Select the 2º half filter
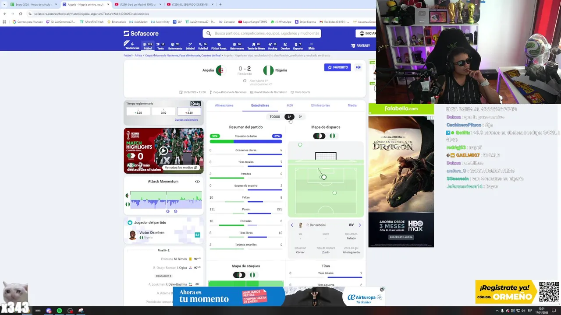 300,117
